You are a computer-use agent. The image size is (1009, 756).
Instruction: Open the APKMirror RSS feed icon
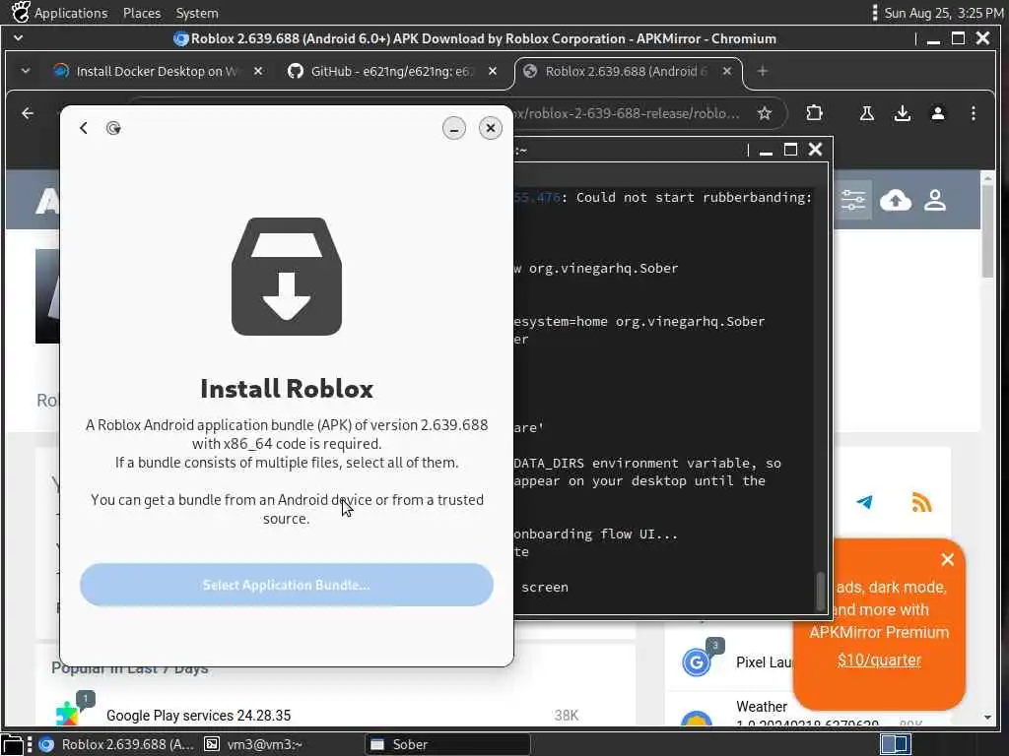[921, 502]
